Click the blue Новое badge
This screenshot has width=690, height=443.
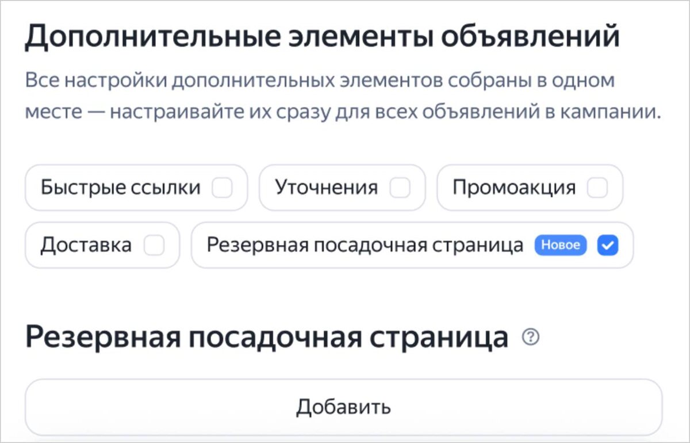561,246
